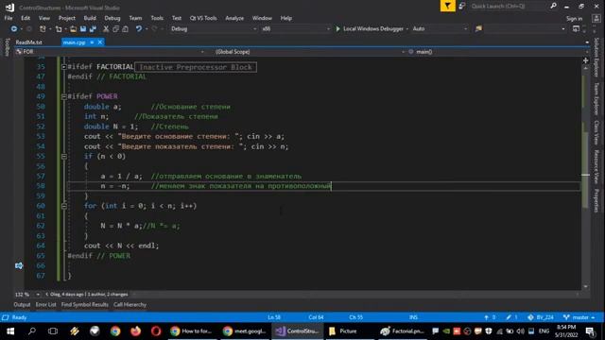Open the Build menu
Screen dimensions: 605x340
pyautogui.click(x=90, y=18)
